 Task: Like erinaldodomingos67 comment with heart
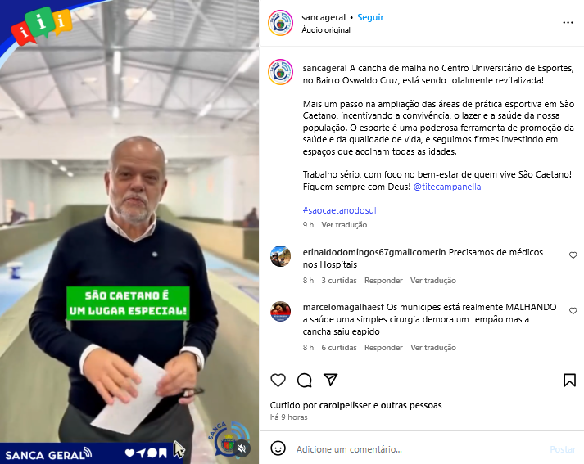point(573,255)
